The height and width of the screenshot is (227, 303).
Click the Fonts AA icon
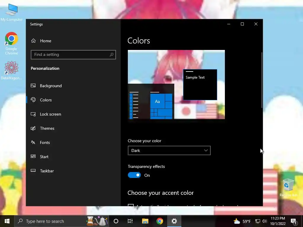[x=33, y=142]
